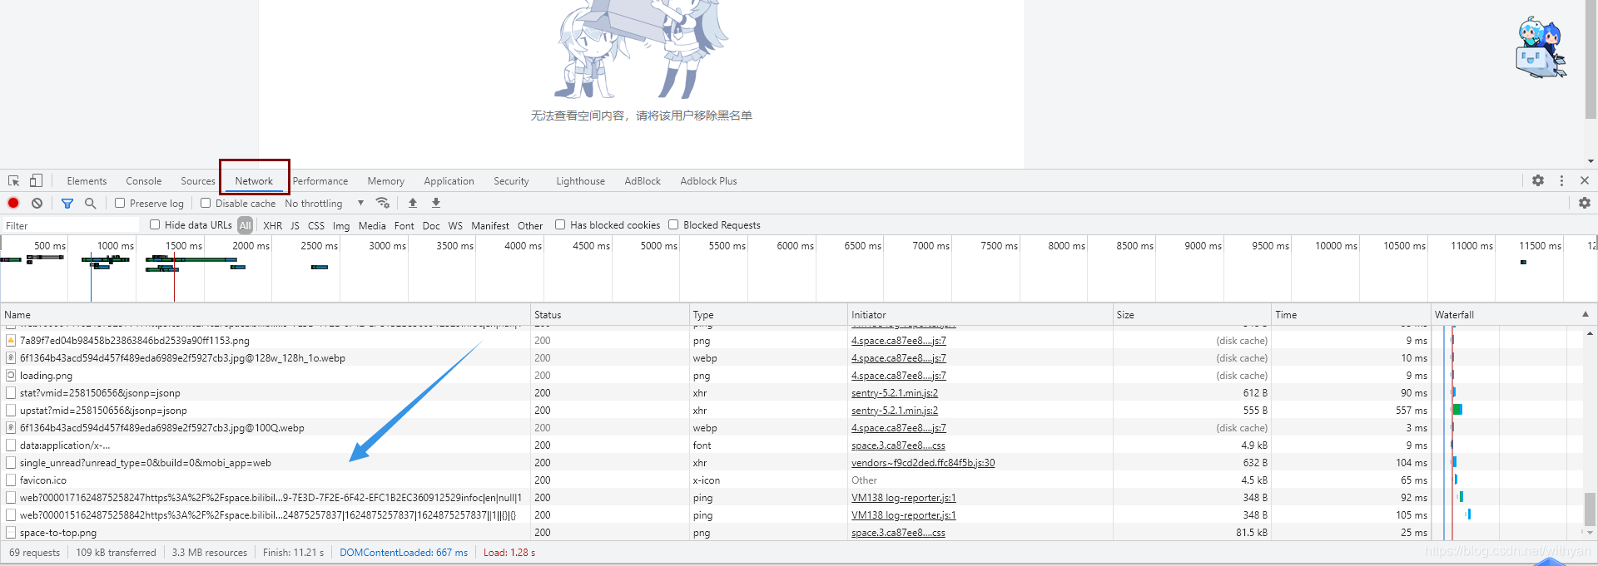Screen dimensions: 1598x566
Task: Filter requests by Other
Action: pos(530,225)
